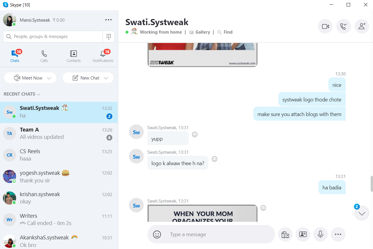This screenshot has width=373, height=249.
Task: Add participants to the conversation
Action: 362,26
